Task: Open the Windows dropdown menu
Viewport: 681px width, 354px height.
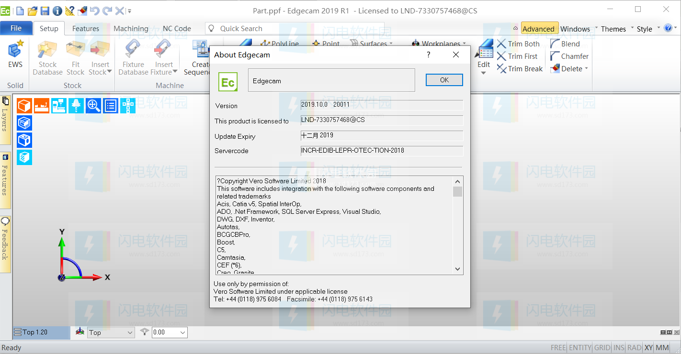Action: 579,29
